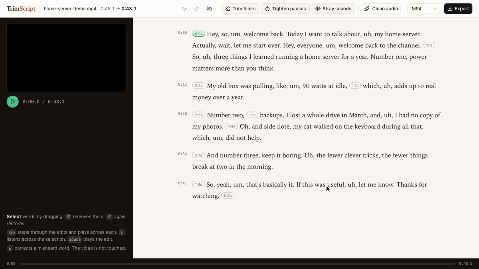Apply Tighten pauses

pyautogui.click(x=285, y=9)
